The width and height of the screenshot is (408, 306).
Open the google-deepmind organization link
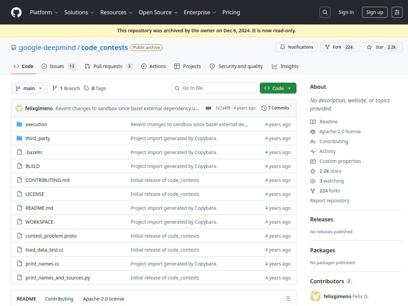pyautogui.click(x=47, y=48)
